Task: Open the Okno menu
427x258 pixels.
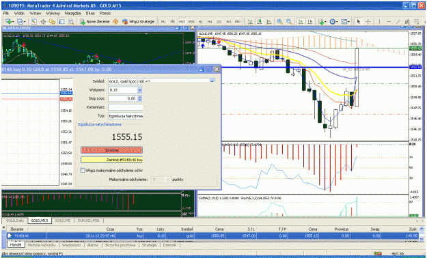Action: (x=90, y=13)
